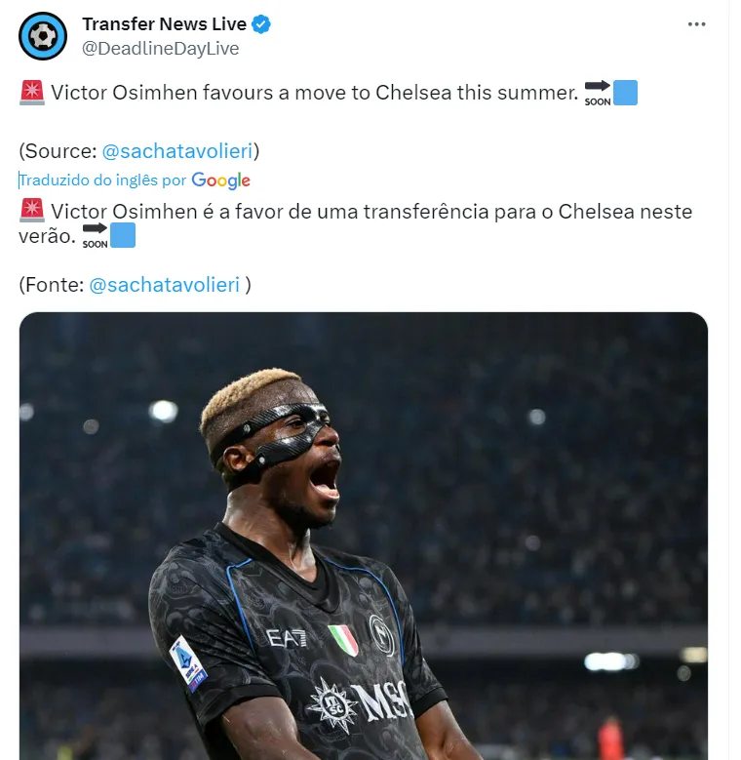Viewport: 741px width, 760px height.
Task: Click the Traduzido do inglês por text
Action: (102, 180)
